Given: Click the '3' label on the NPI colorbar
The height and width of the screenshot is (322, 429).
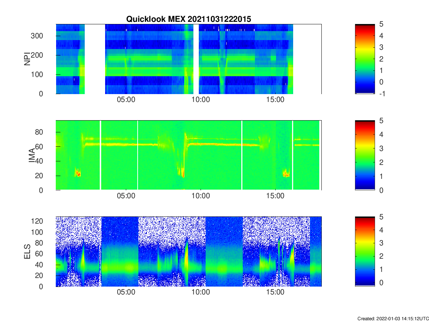Looking at the screenshot, I should pyautogui.click(x=381, y=47).
